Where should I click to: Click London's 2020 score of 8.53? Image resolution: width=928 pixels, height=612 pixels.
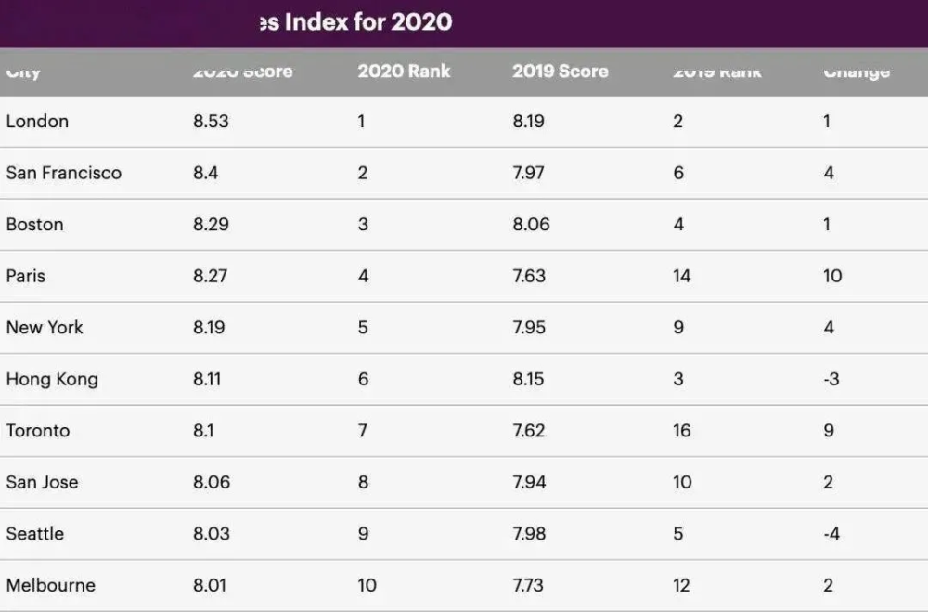click(210, 121)
